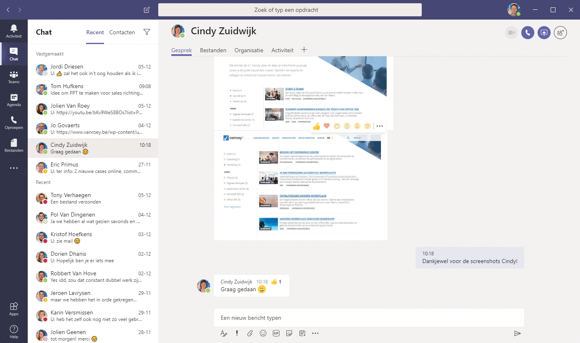The width and height of the screenshot is (580, 343).
Task: Click the search command box
Action: click(290, 10)
